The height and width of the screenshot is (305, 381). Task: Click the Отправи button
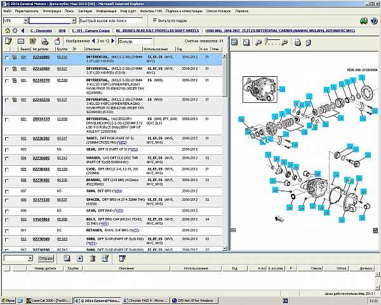tap(46, 259)
